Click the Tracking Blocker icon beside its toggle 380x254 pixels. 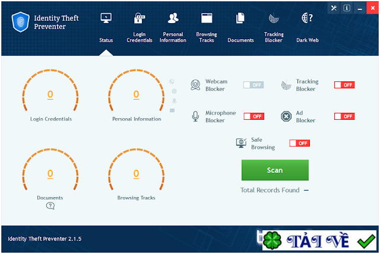[x=286, y=85]
